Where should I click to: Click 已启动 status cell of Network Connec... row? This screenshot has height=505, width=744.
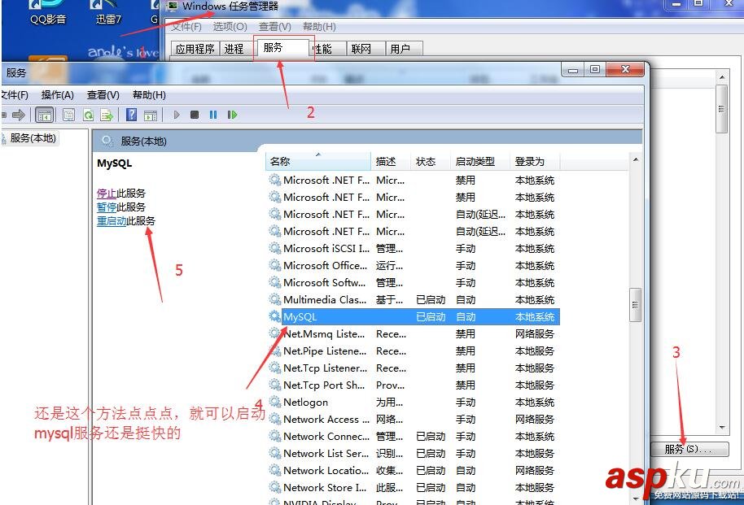[x=431, y=436]
